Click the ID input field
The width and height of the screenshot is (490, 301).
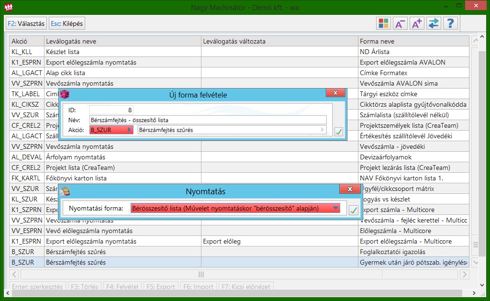(x=111, y=110)
